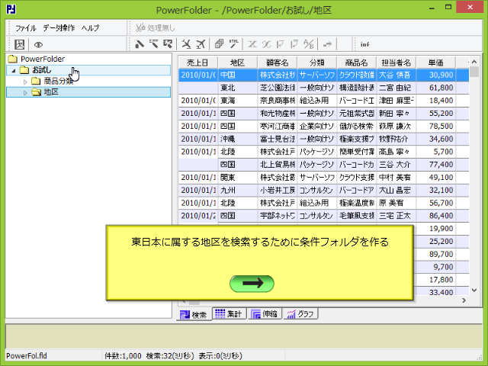Viewport: 488px width, 366px height.
Task: Select the 関東 region cell
Action: pyautogui.click(x=237, y=178)
